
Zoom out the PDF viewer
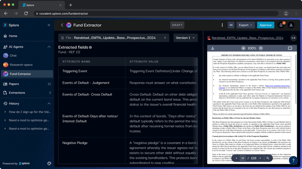pos(261,48)
